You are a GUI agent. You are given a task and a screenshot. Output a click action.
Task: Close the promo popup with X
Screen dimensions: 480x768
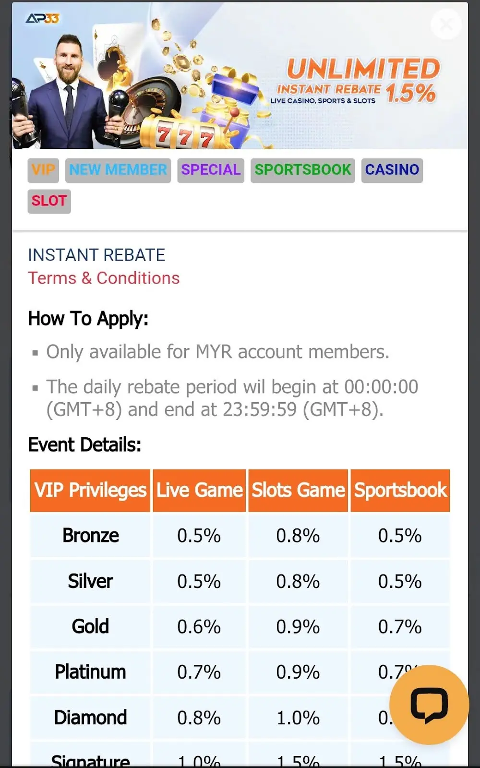pos(446,24)
